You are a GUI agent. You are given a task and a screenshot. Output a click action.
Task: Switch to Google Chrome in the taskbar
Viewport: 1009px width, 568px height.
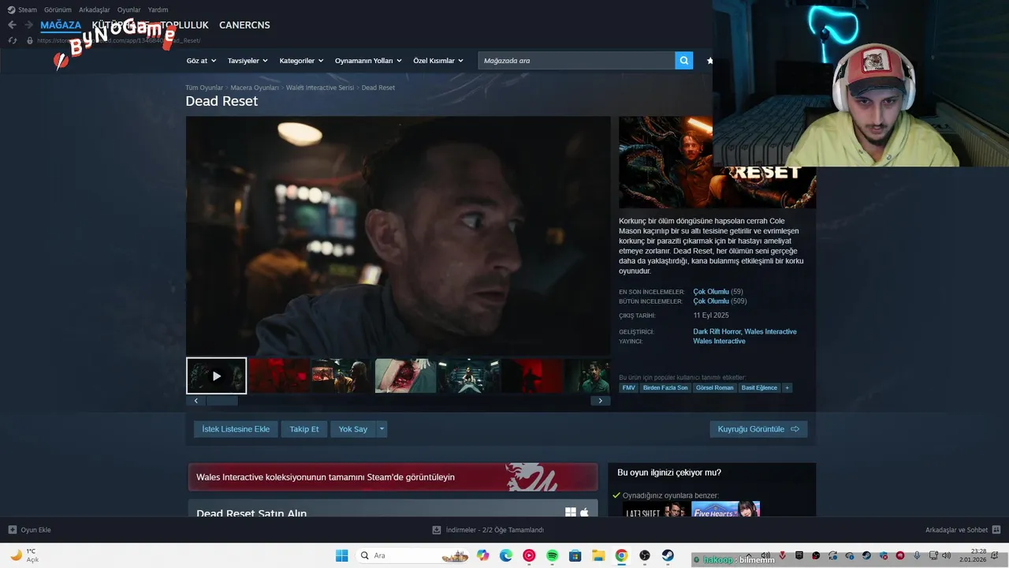pyautogui.click(x=621, y=555)
